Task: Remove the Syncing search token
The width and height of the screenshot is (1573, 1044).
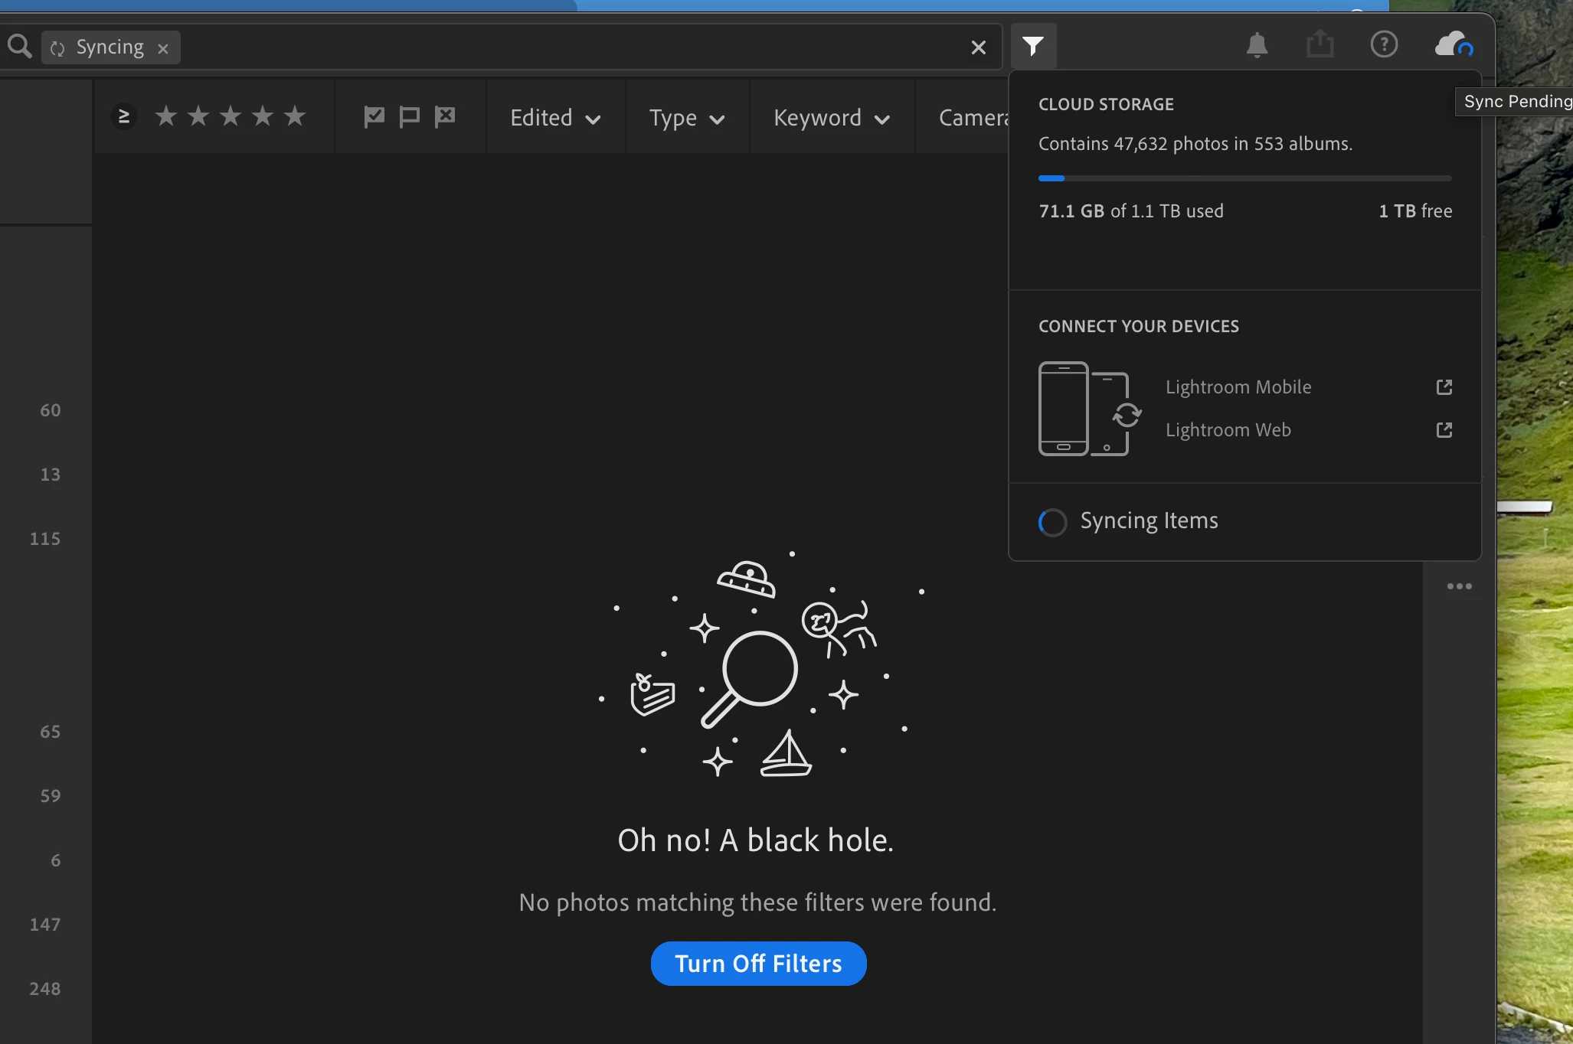Action: (x=163, y=48)
